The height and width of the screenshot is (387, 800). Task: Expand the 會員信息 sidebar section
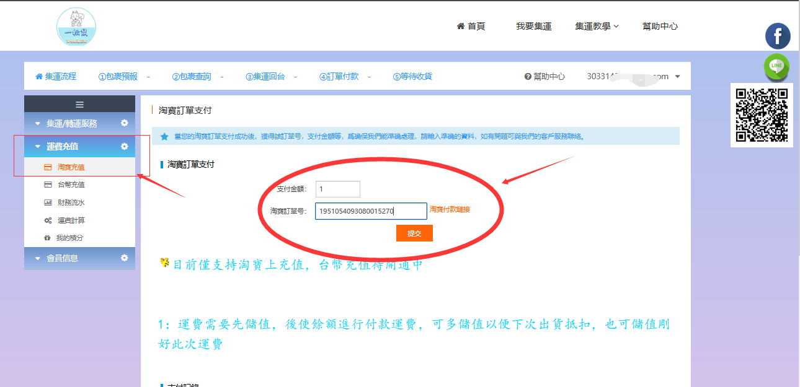[x=62, y=258]
